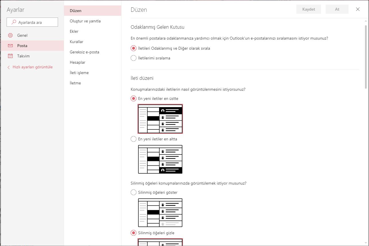Click the Ayarlar title text

[x=16, y=10]
